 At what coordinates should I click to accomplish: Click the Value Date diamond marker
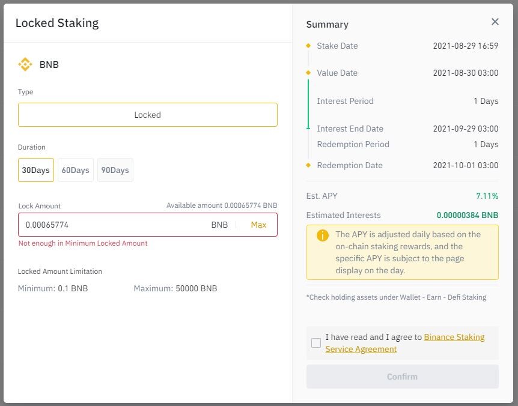coord(308,73)
